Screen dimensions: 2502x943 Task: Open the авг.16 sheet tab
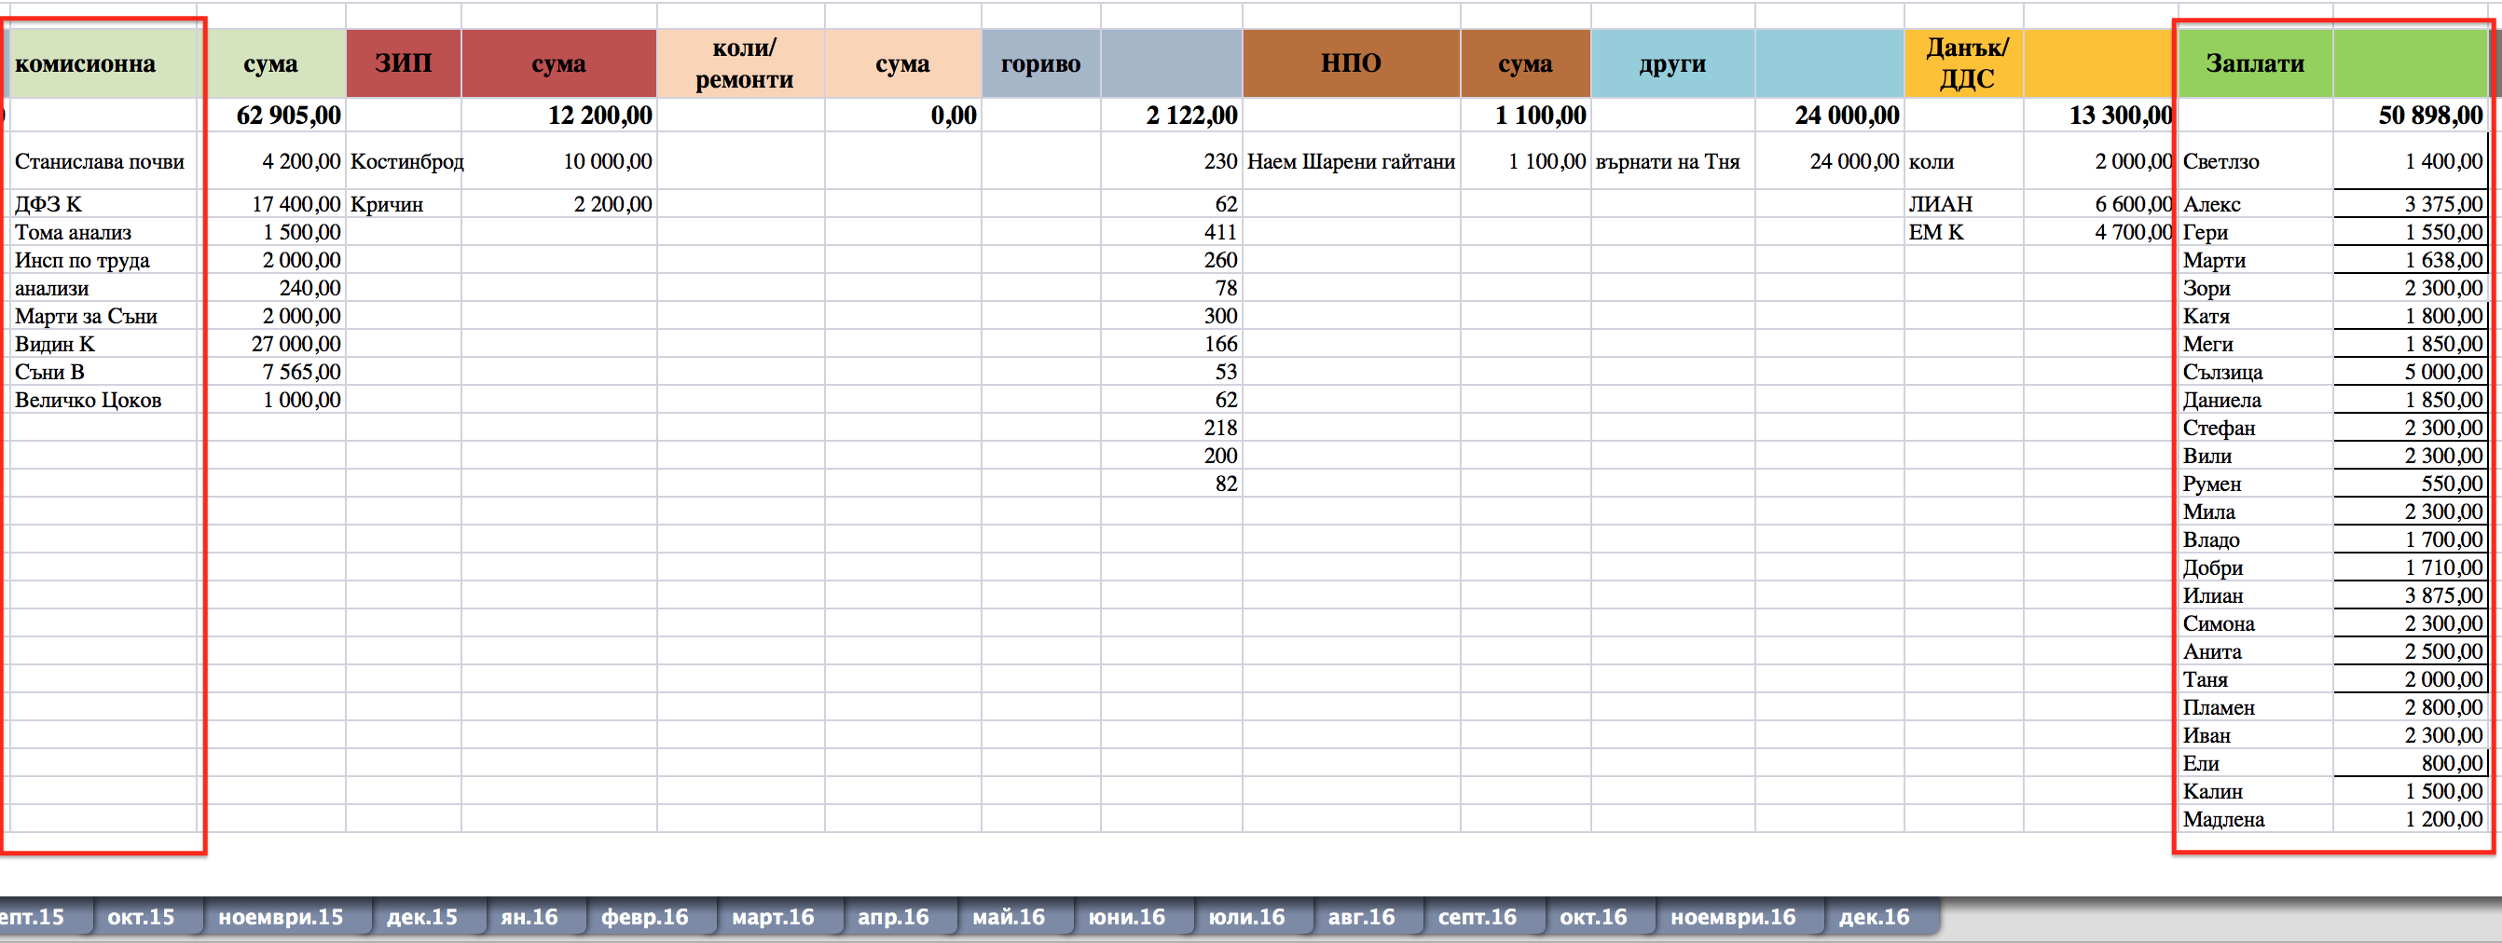click(1361, 917)
